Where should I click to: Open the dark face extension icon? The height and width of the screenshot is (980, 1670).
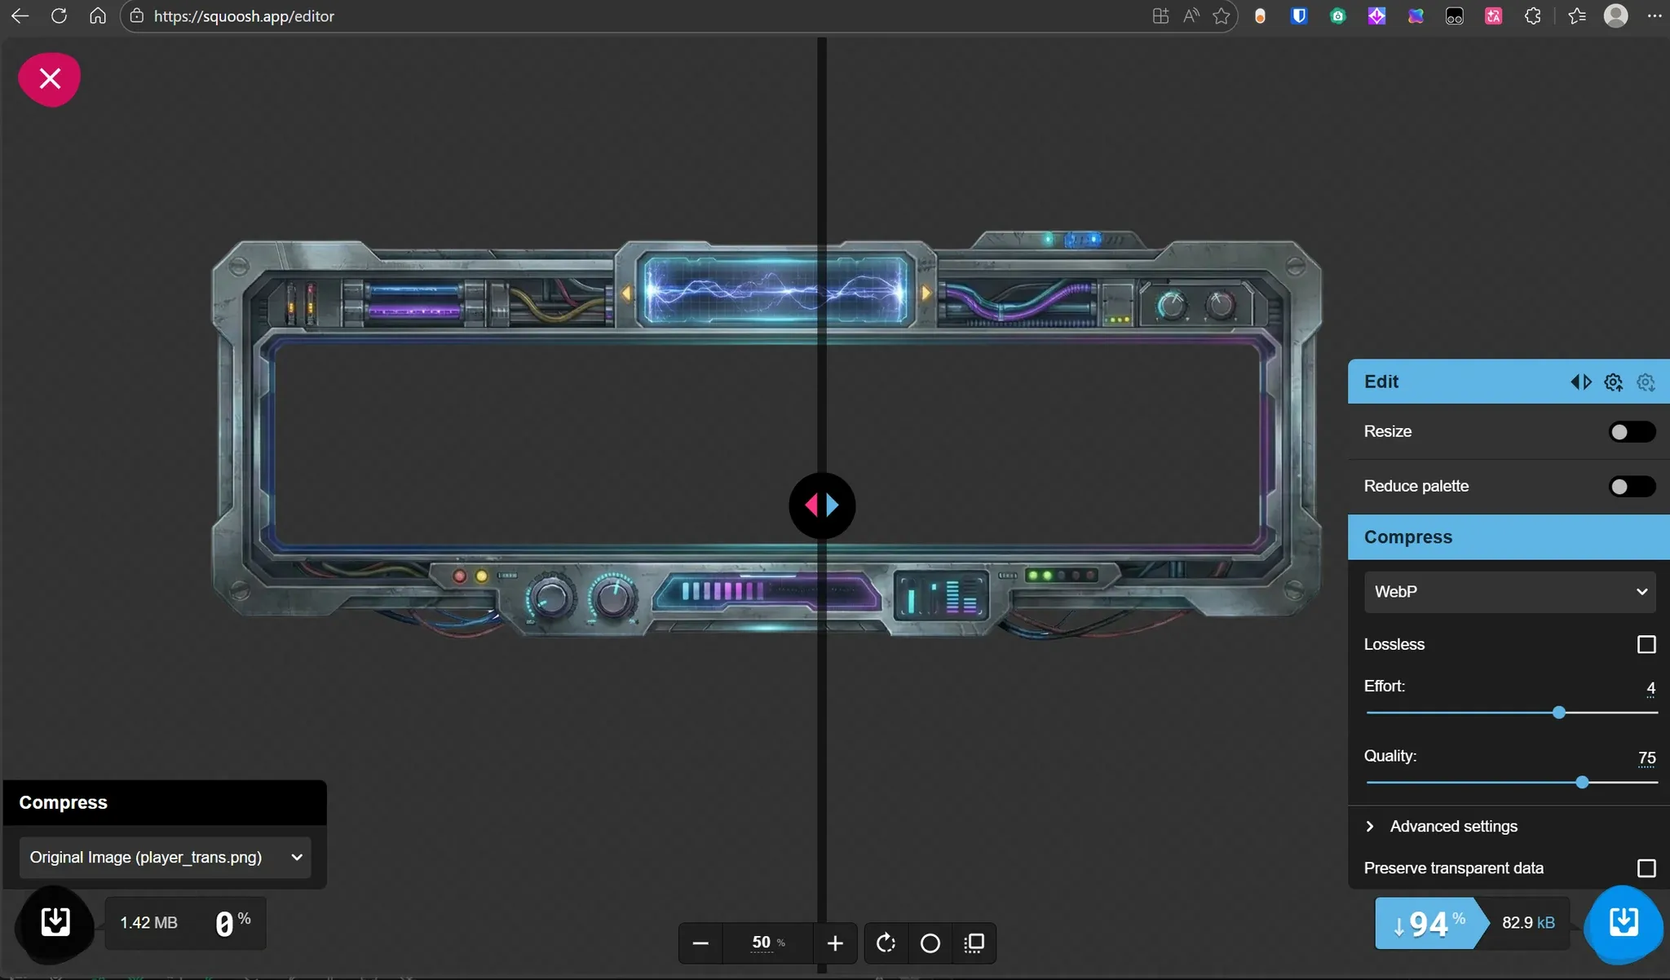pyautogui.click(x=1455, y=15)
